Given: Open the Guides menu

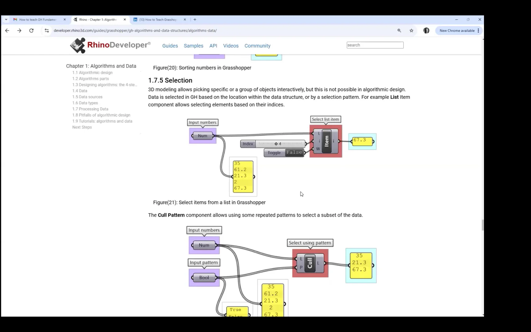Looking at the screenshot, I should coord(170,45).
